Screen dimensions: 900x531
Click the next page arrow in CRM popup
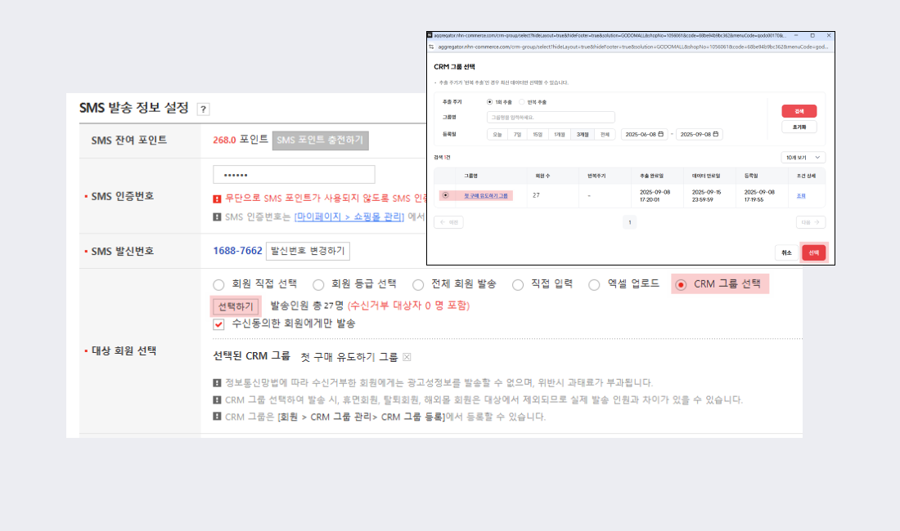click(x=812, y=222)
